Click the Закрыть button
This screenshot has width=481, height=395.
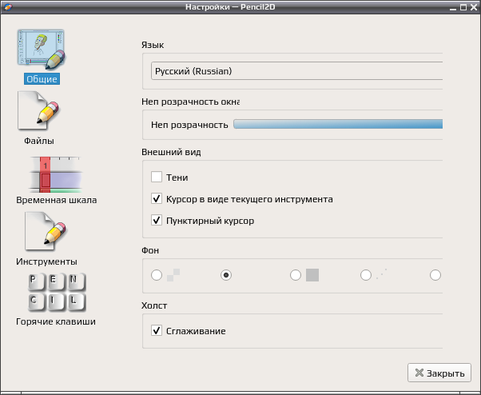(x=439, y=373)
